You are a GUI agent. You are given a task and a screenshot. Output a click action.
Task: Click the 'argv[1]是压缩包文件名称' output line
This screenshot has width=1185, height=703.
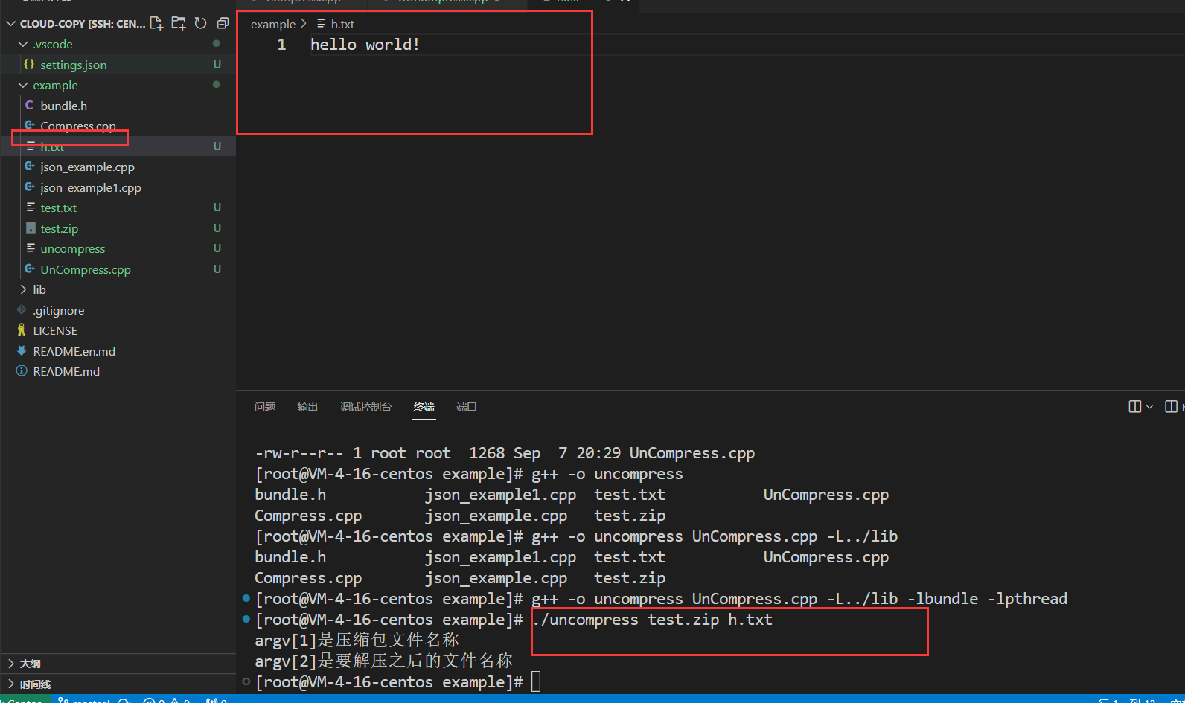tap(357, 640)
